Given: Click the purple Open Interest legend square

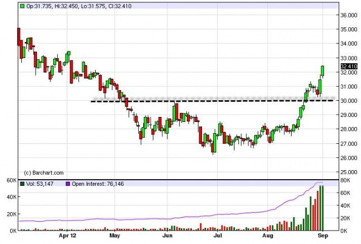Looking at the screenshot, I should [68, 184].
